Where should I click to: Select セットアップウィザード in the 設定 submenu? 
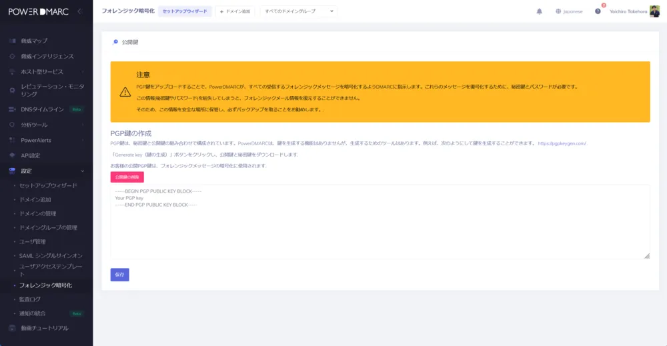pos(48,185)
